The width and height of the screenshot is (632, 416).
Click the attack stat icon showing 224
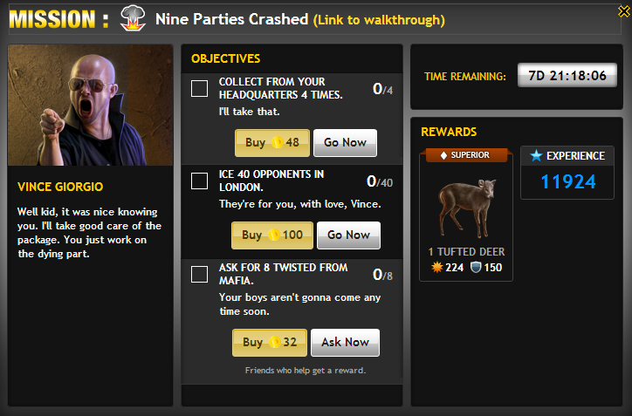[x=437, y=268]
